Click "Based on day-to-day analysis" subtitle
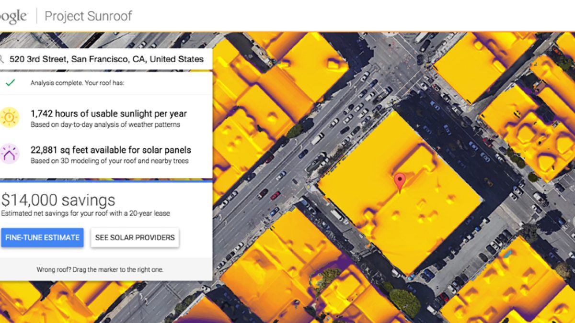The height and width of the screenshot is (323, 575). (105, 125)
